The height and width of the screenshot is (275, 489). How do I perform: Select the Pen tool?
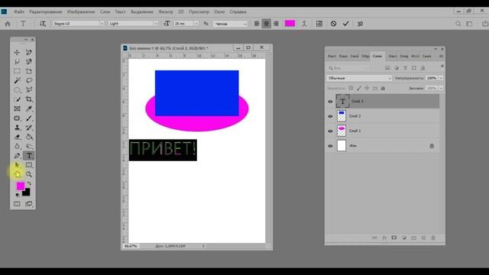[x=17, y=156]
